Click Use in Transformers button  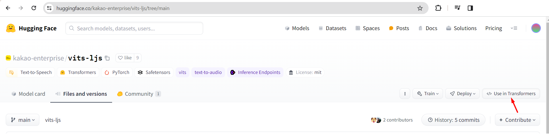click(511, 94)
